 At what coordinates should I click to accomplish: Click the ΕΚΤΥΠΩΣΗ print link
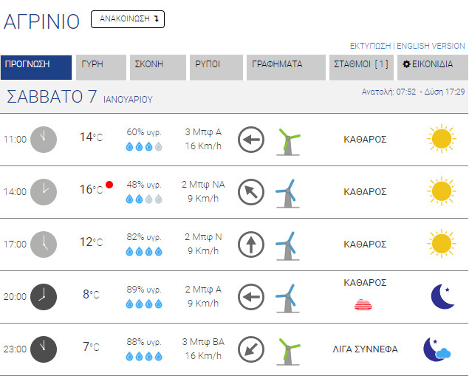click(370, 45)
